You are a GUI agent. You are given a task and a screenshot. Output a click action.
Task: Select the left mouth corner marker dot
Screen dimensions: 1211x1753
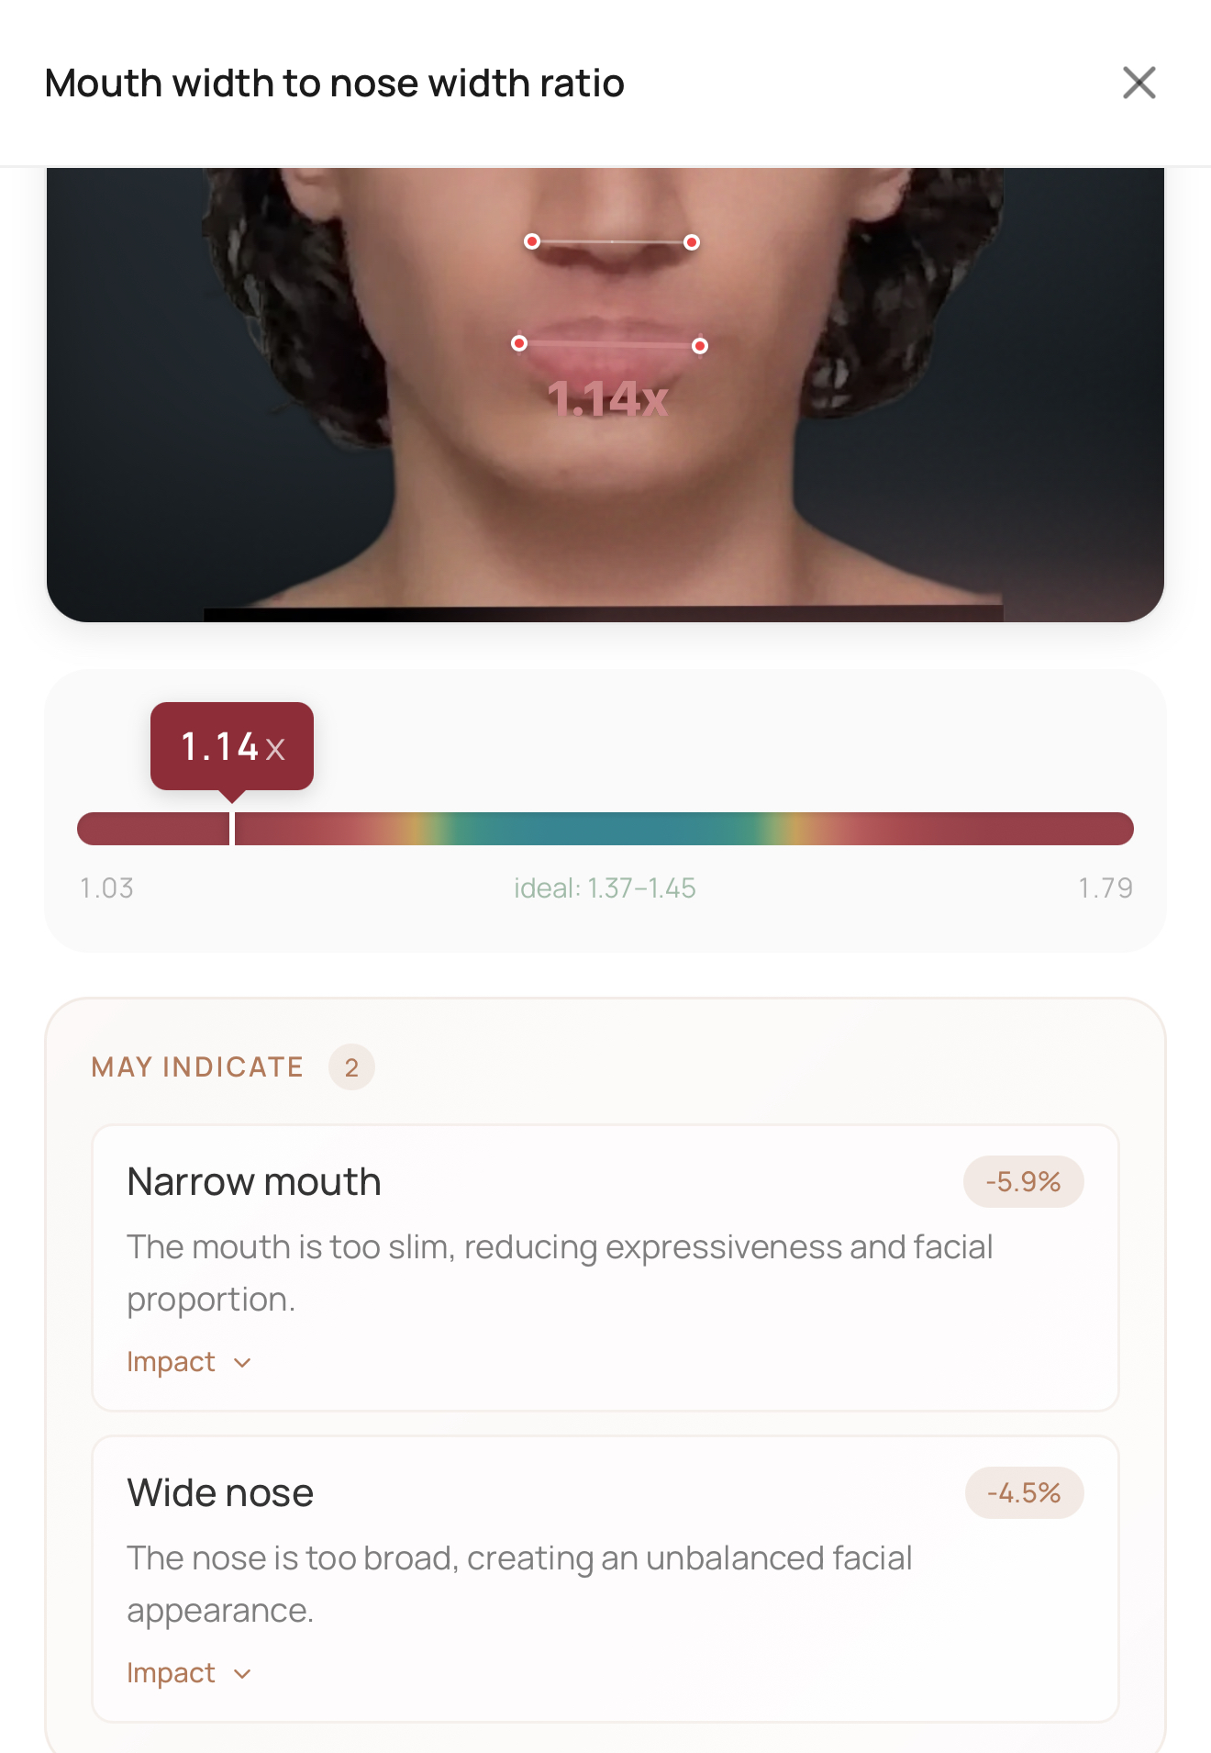click(519, 343)
